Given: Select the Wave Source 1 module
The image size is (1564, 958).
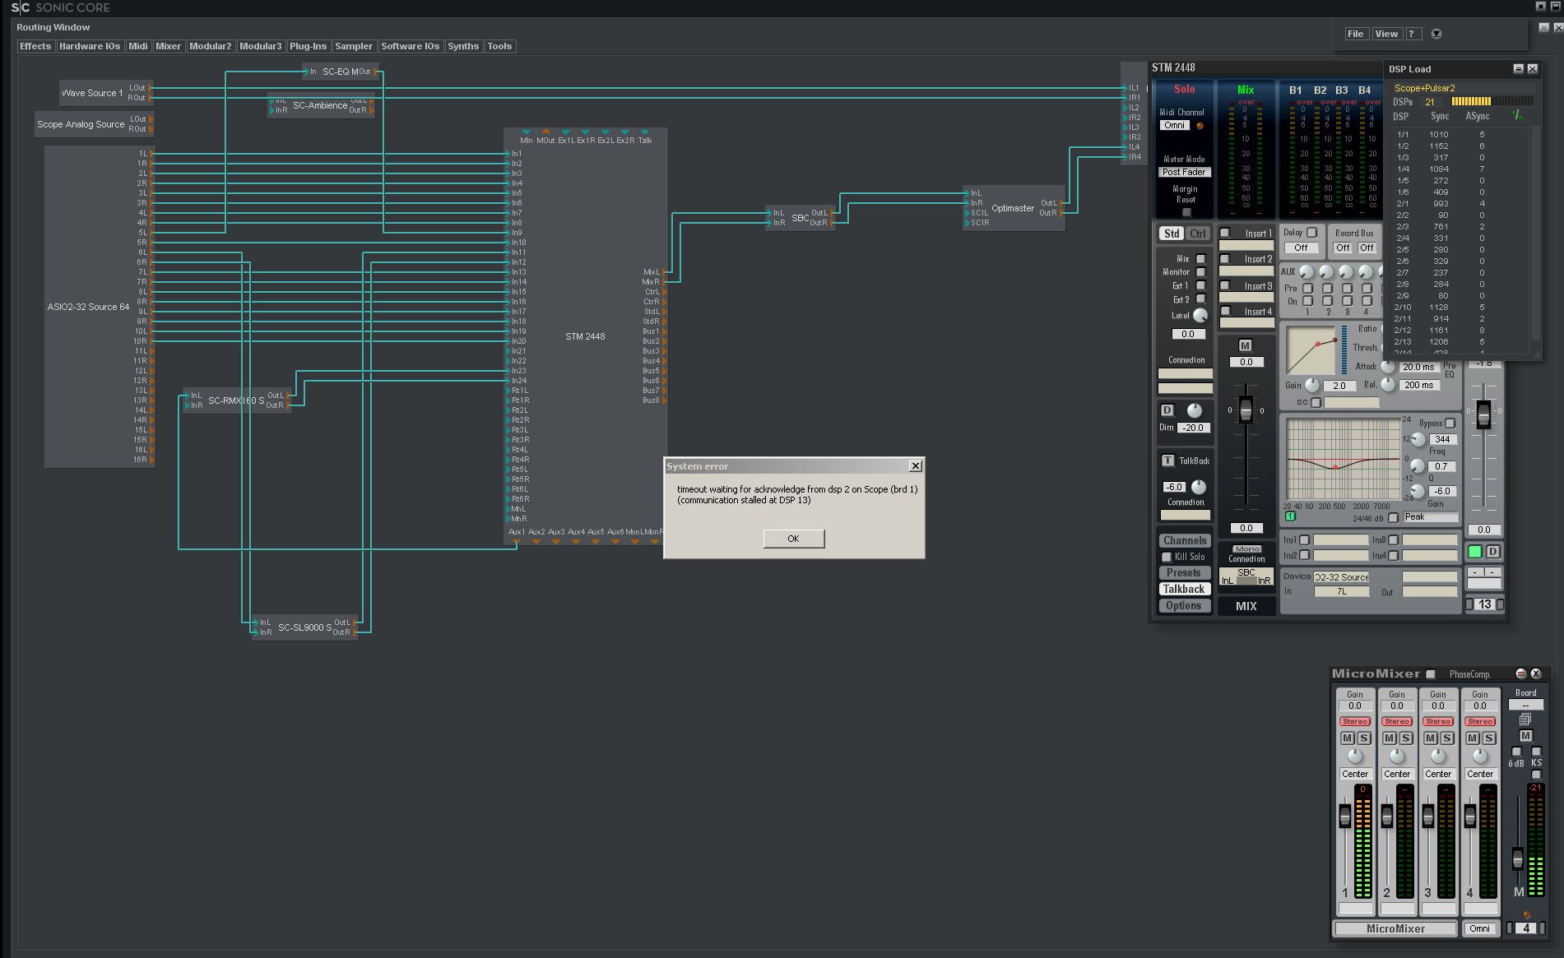Looking at the screenshot, I should 106,93.
